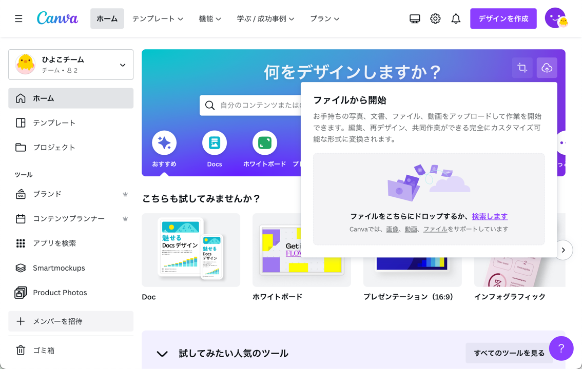Open Product Photos in the sidebar

[x=71, y=293]
